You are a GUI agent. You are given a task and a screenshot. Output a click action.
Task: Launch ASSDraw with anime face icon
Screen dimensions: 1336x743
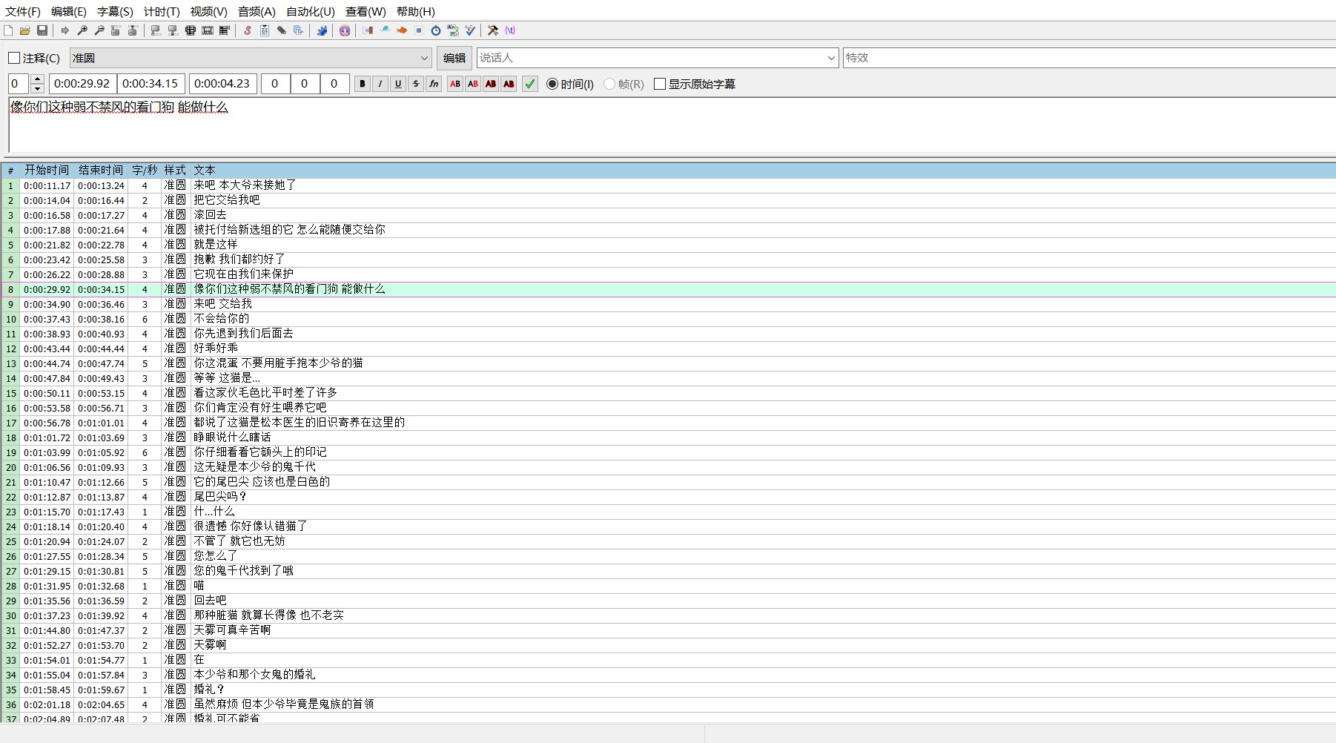(345, 30)
